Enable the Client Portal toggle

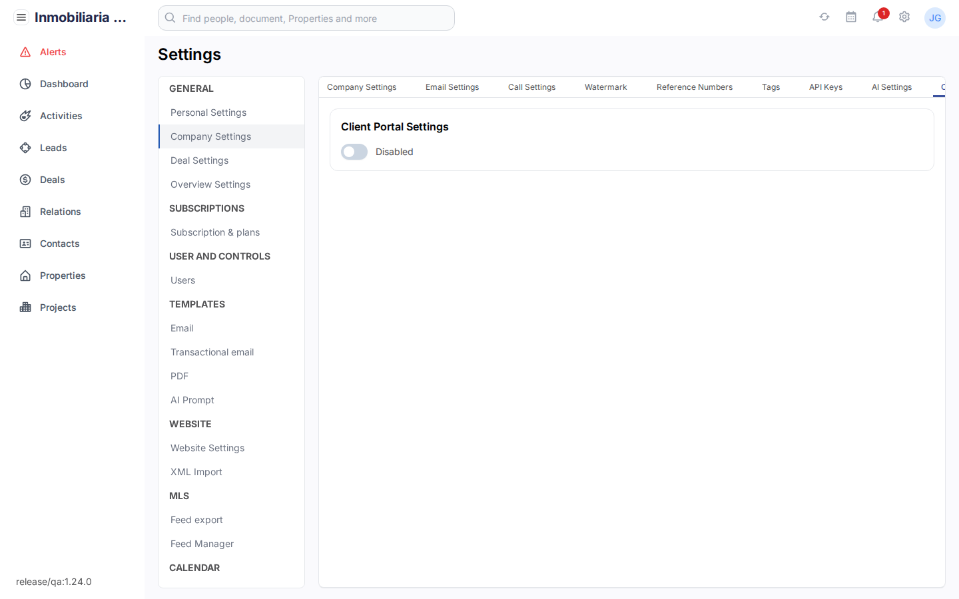[x=354, y=152]
